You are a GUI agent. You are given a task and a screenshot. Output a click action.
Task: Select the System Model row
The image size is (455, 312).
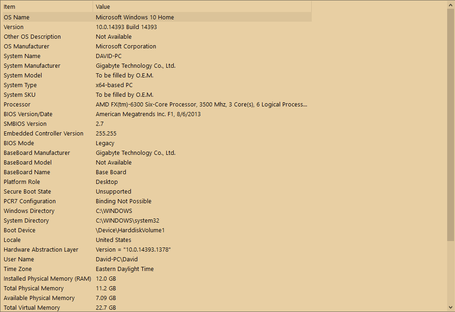point(157,75)
